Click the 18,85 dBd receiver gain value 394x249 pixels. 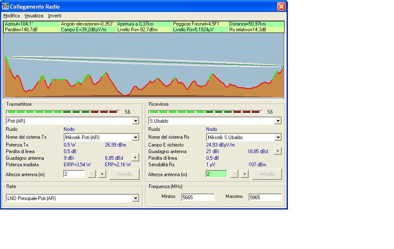[258, 151]
